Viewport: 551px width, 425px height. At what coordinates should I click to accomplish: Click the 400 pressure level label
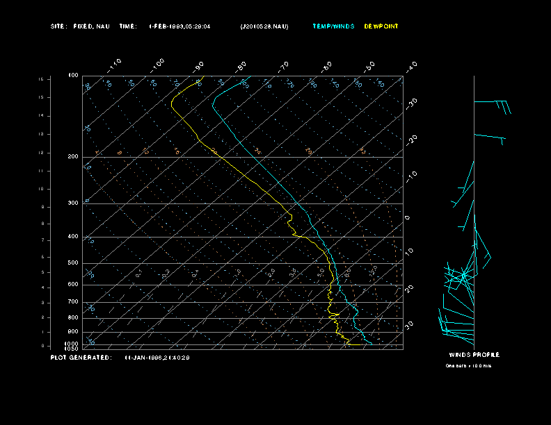73,236
